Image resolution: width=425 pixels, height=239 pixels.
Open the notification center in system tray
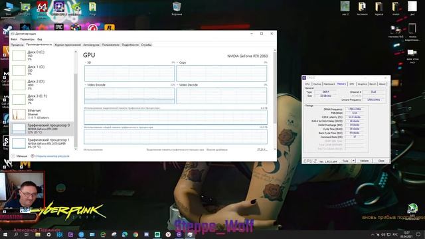coord(418,234)
